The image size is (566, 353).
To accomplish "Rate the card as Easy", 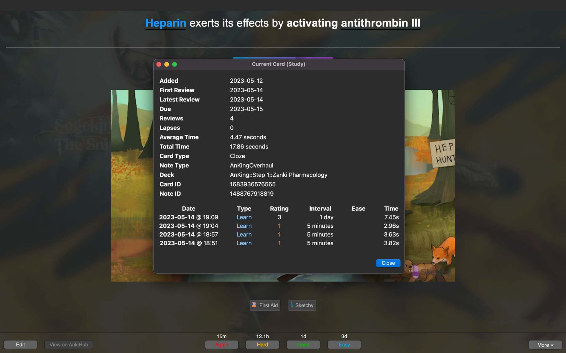I will pos(344,344).
